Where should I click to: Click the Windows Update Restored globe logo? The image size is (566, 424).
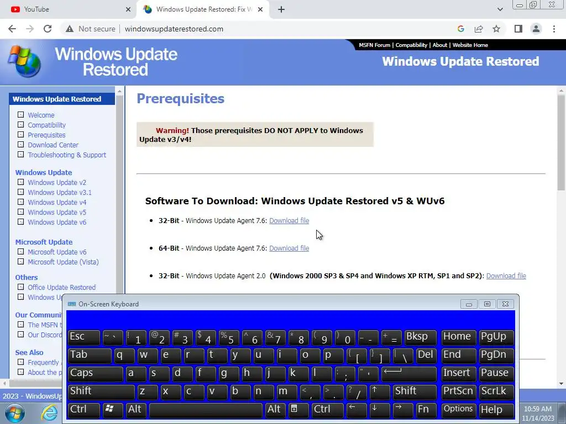click(24, 61)
